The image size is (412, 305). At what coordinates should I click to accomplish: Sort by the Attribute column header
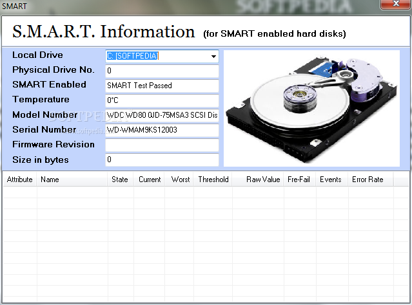click(20, 180)
